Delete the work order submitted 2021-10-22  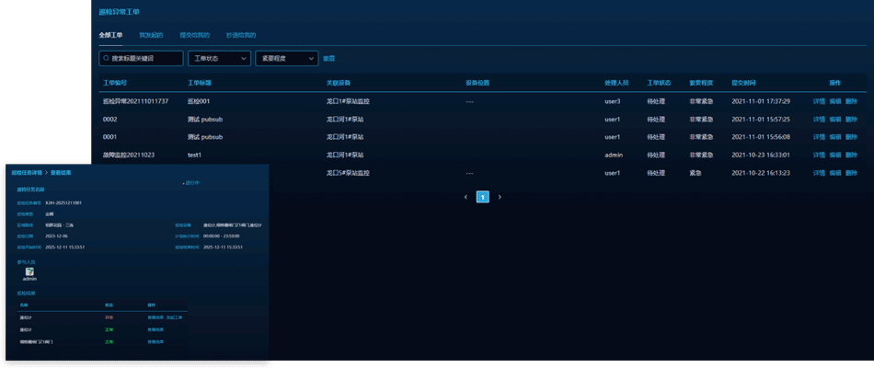tap(851, 173)
